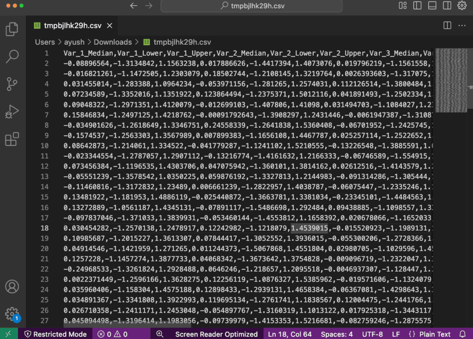Open the Search view in activity bar
The height and width of the screenshot is (339, 473).
pos(12,57)
